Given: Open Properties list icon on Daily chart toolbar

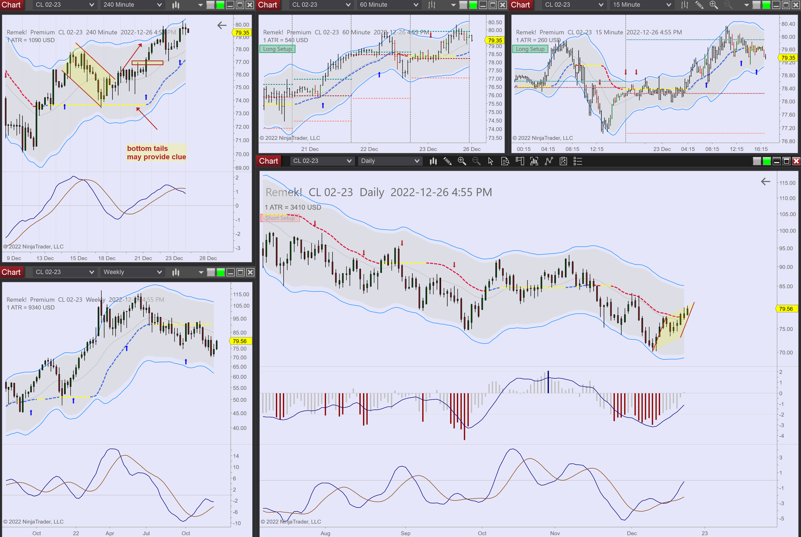Looking at the screenshot, I should coord(578,161).
